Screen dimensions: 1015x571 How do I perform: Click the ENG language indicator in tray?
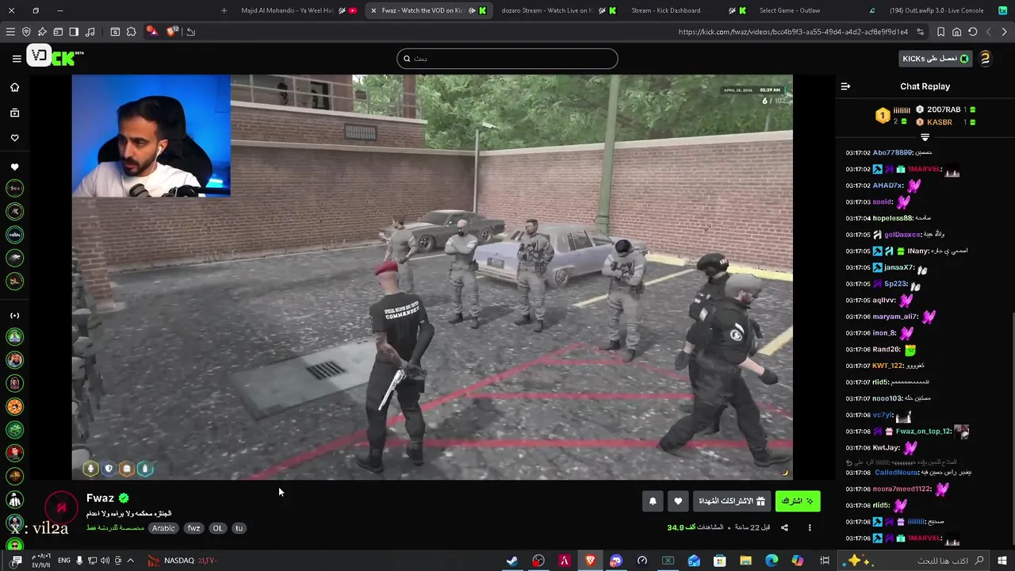pyautogui.click(x=64, y=561)
